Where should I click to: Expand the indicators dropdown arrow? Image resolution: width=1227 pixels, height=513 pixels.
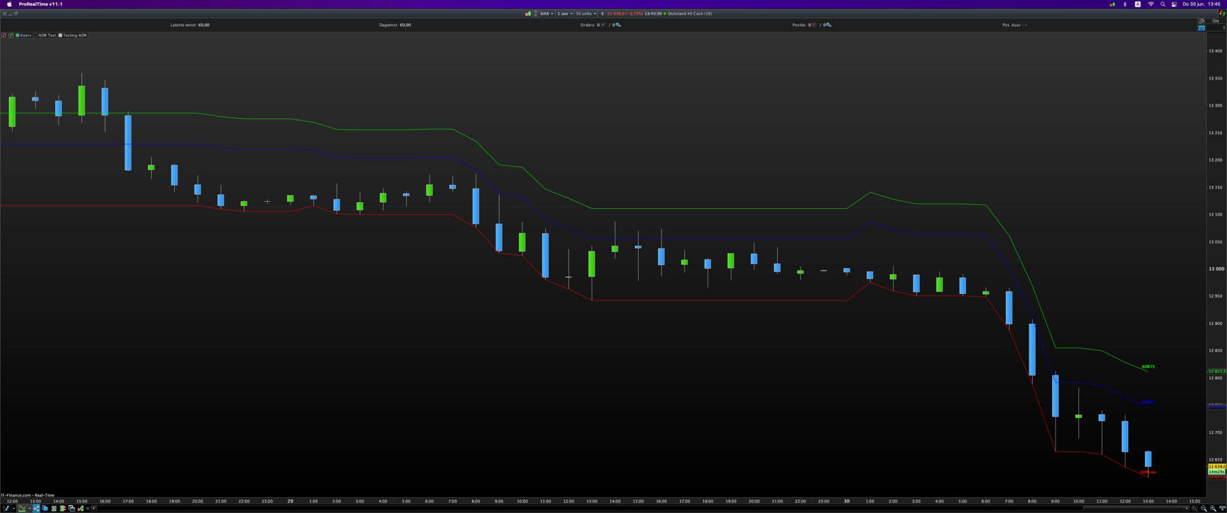tap(29, 508)
